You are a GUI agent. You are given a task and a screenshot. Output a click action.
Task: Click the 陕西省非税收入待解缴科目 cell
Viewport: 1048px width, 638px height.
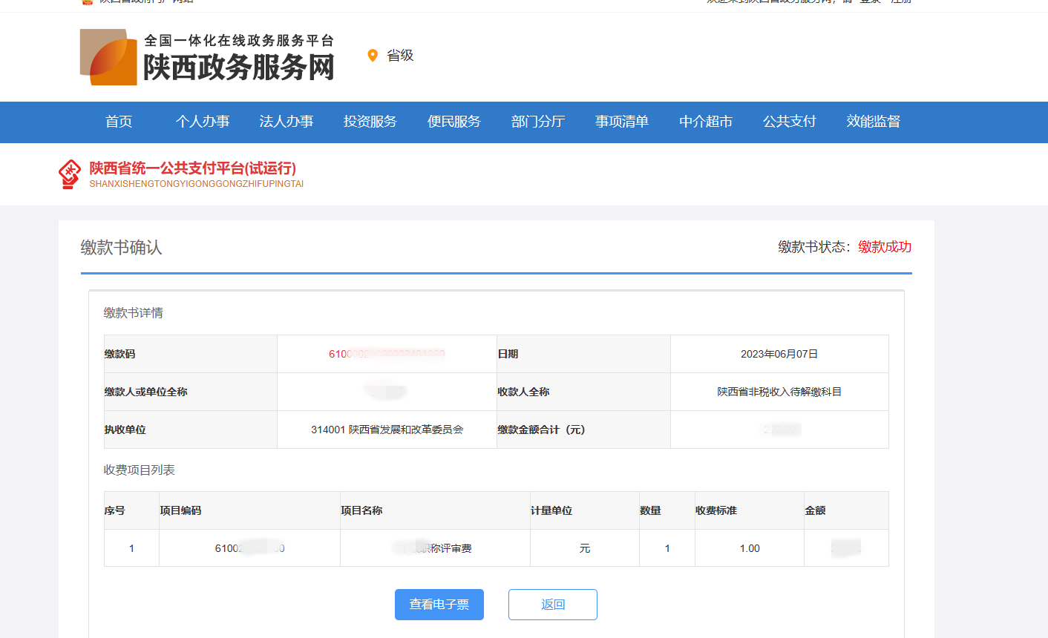779,392
